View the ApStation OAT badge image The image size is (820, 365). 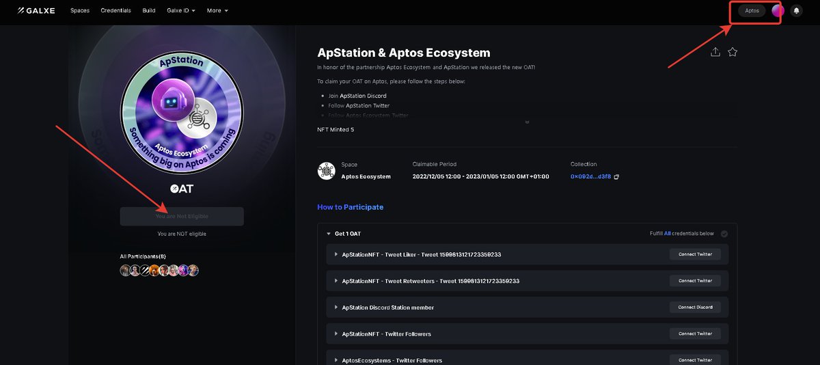pyautogui.click(x=182, y=112)
